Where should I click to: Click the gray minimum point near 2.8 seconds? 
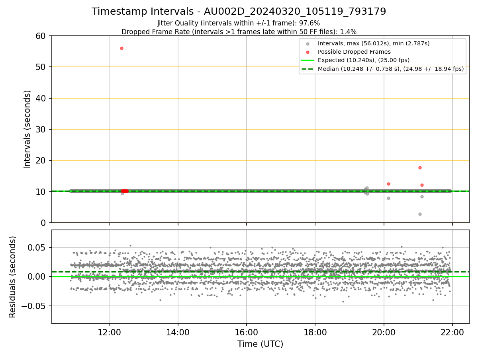(420, 214)
